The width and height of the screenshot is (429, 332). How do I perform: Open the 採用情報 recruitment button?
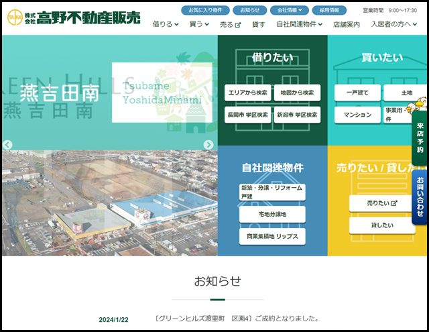tap(329, 11)
